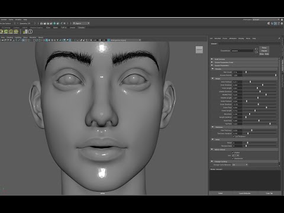
Task: Click the Presets button in Attribute Editor
Action: (x=264, y=51)
